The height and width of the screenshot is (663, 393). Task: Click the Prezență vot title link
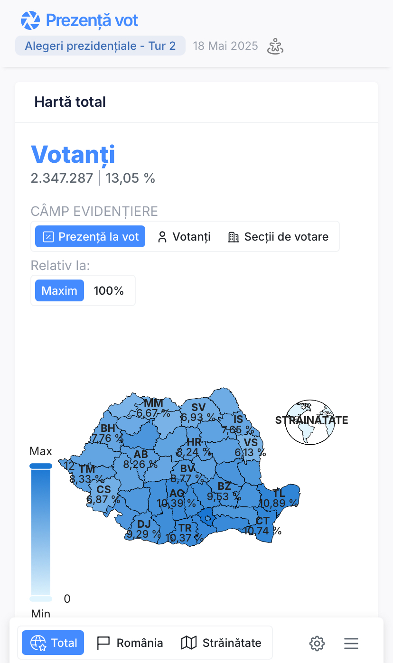tap(92, 20)
